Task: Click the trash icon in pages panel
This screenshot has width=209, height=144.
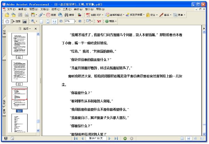Action: pyautogui.click(x=20, y=29)
